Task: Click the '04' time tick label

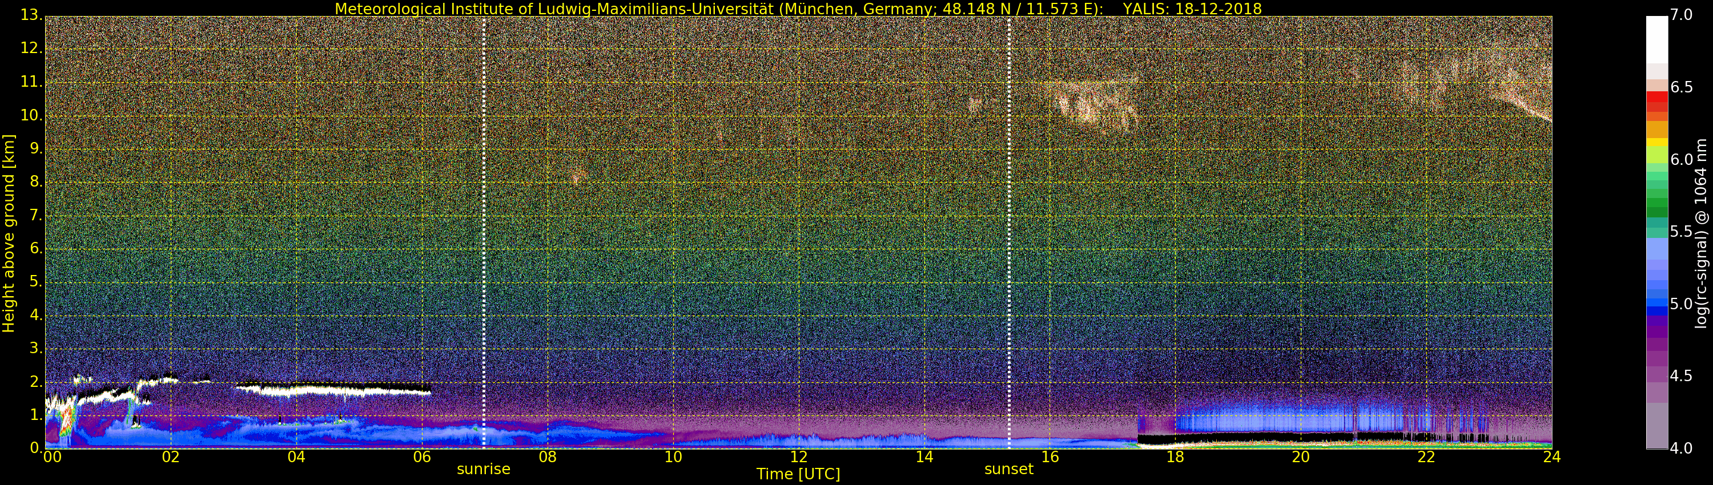Action: pos(296,457)
